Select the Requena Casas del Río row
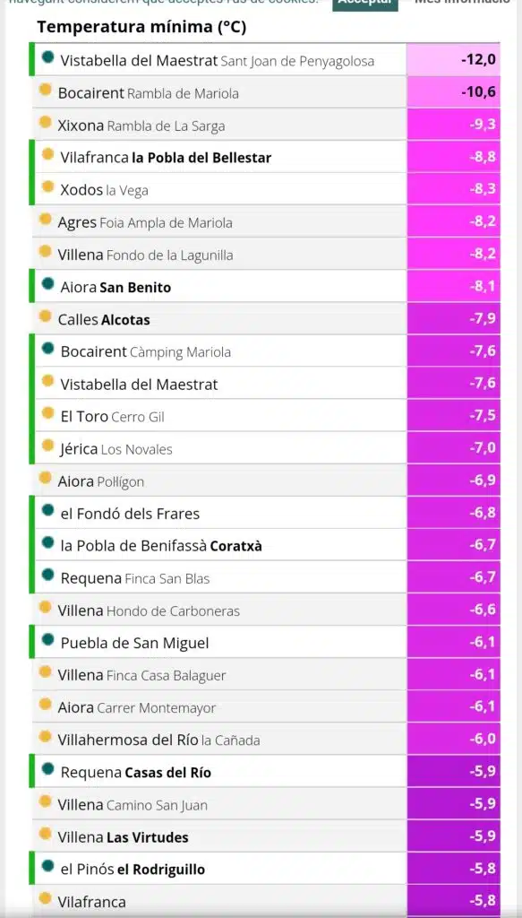 266,772
